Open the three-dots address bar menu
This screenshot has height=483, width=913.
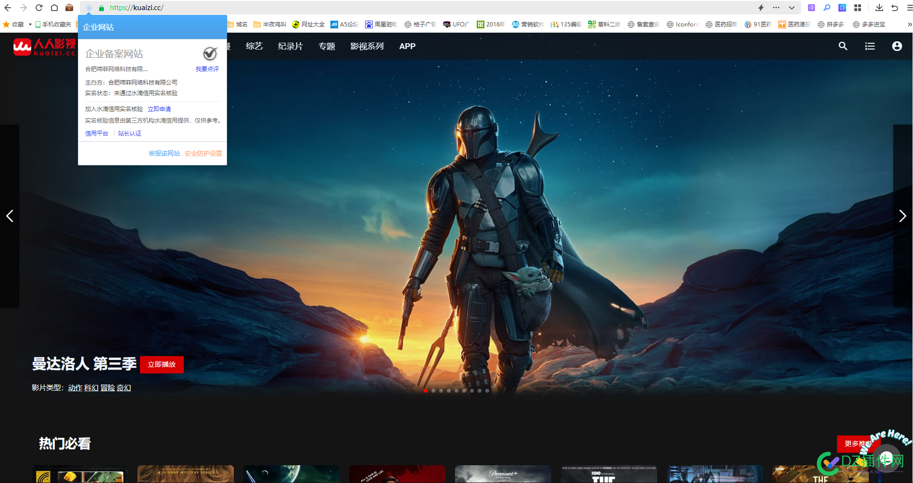(x=776, y=8)
